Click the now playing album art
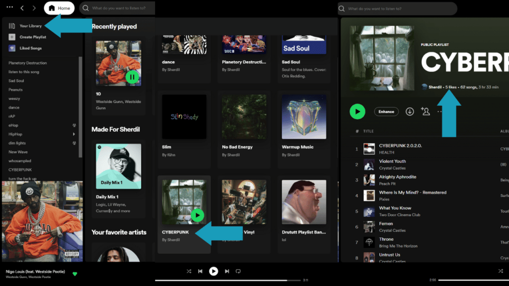Image resolution: width=509 pixels, height=286 pixels. tap(42, 221)
